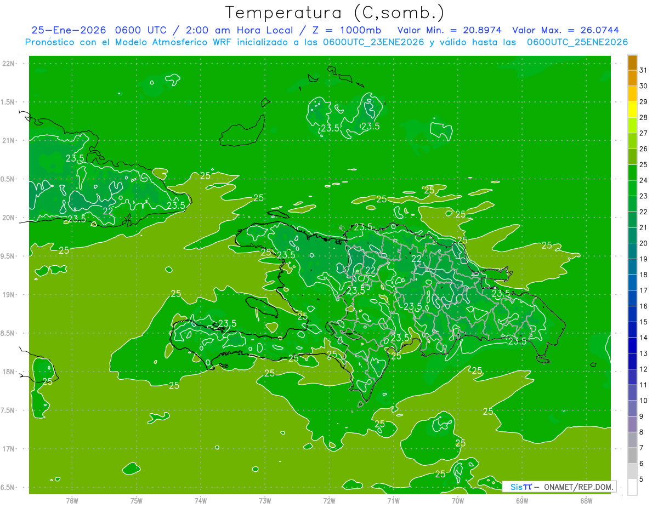Click the legend swatch between 9 and 10
The image size is (658, 508).
632,408
